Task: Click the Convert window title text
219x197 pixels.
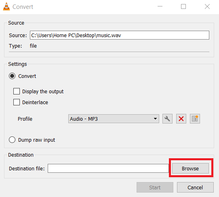Action: 23,7
